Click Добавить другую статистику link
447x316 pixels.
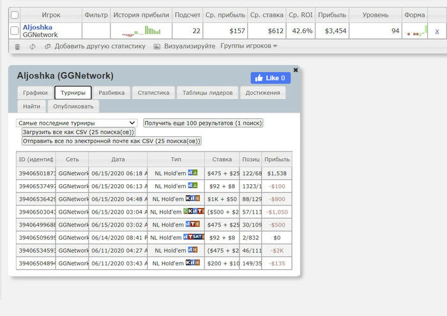(x=100, y=46)
